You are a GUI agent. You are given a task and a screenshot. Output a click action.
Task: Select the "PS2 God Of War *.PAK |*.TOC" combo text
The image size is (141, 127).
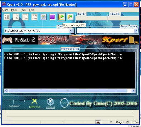[23, 31]
